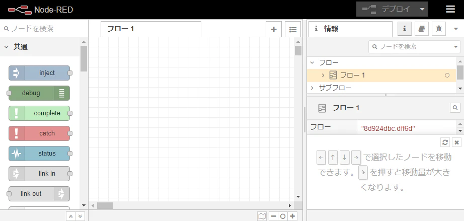Click palette scroll down arrow
The height and width of the screenshot is (221, 464).
(84, 205)
